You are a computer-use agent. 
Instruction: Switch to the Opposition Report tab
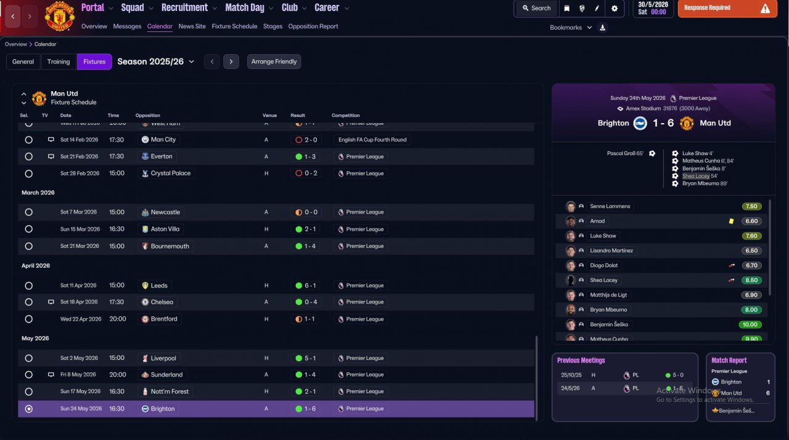pos(313,26)
